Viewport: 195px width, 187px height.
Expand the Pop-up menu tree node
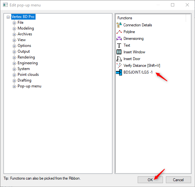14,86
